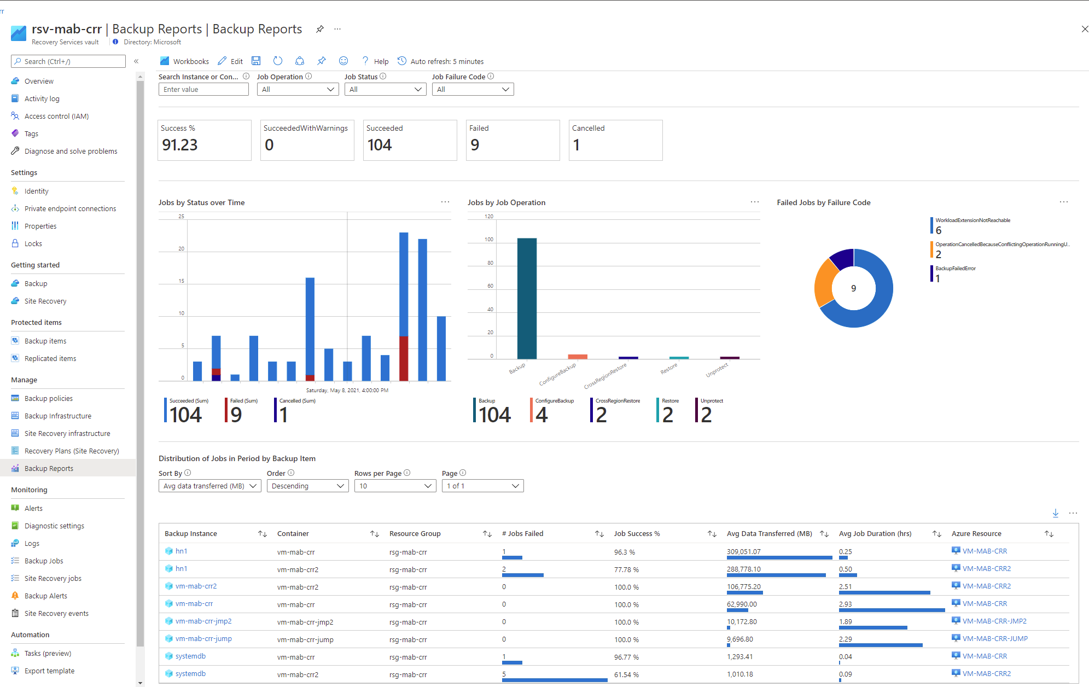Click the Sort By Avg data transferred selector
The width and height of the screenshot is (1089, 687).
209,485
